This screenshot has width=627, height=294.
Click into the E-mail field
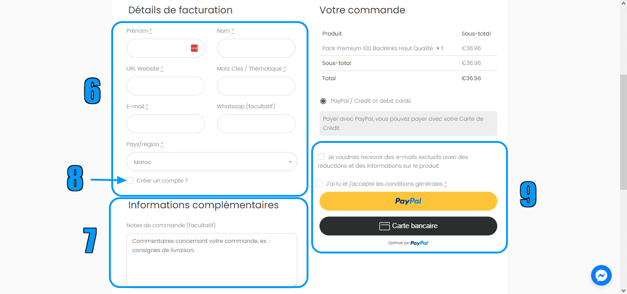pyautogui.click(x=166, y=124)
